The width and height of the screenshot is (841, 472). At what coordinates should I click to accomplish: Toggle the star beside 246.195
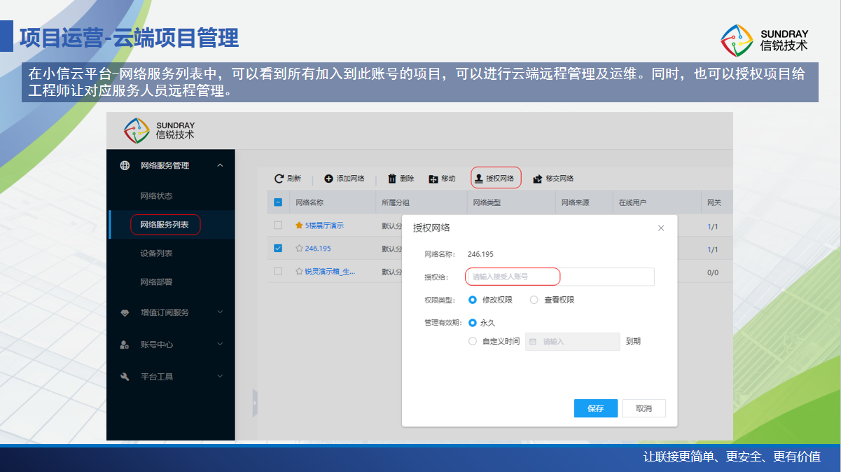(x=299, y=249)
